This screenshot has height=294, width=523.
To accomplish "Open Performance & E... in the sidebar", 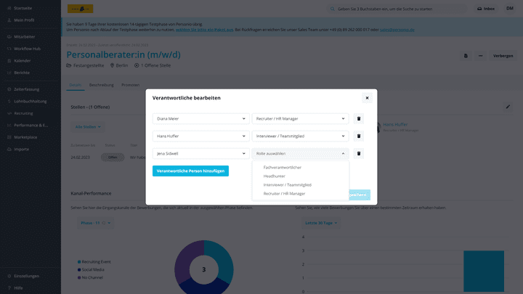I will 31,126.
